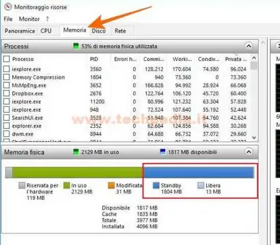Viewport: 280px width, 245px height.
Task: Click the green 'in uso' memory icon
Action: (76, 151)
